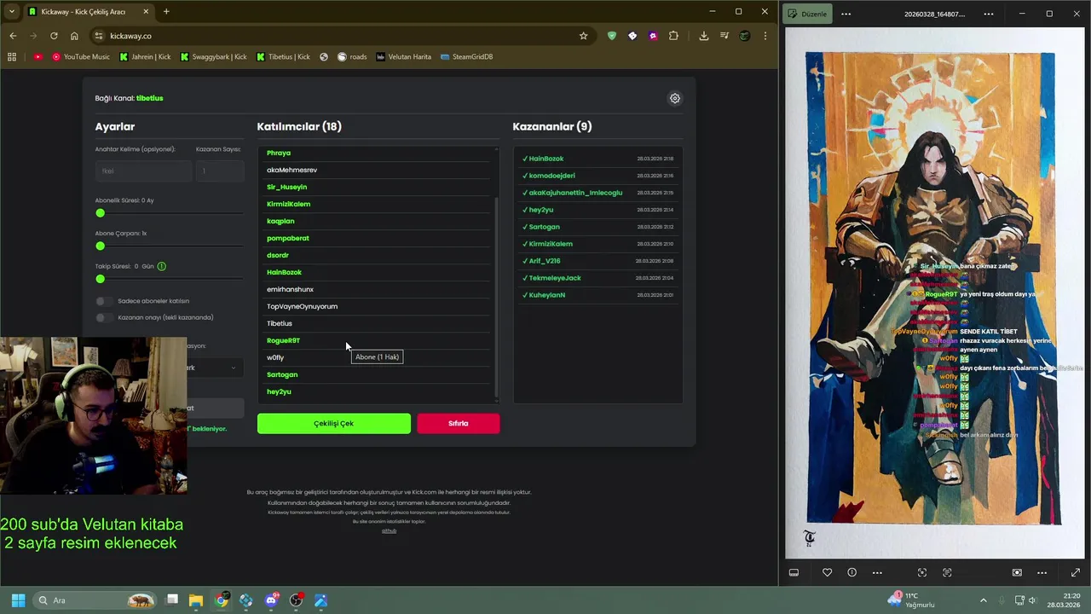Expand Chrome tab search dropdown

click(x=11, y=12)
